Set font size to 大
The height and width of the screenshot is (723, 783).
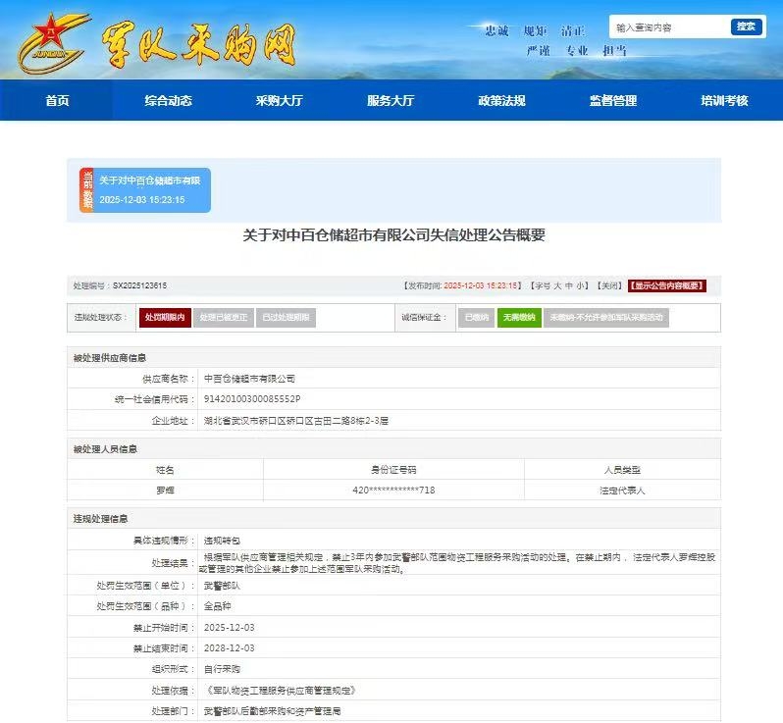[557, 285]
